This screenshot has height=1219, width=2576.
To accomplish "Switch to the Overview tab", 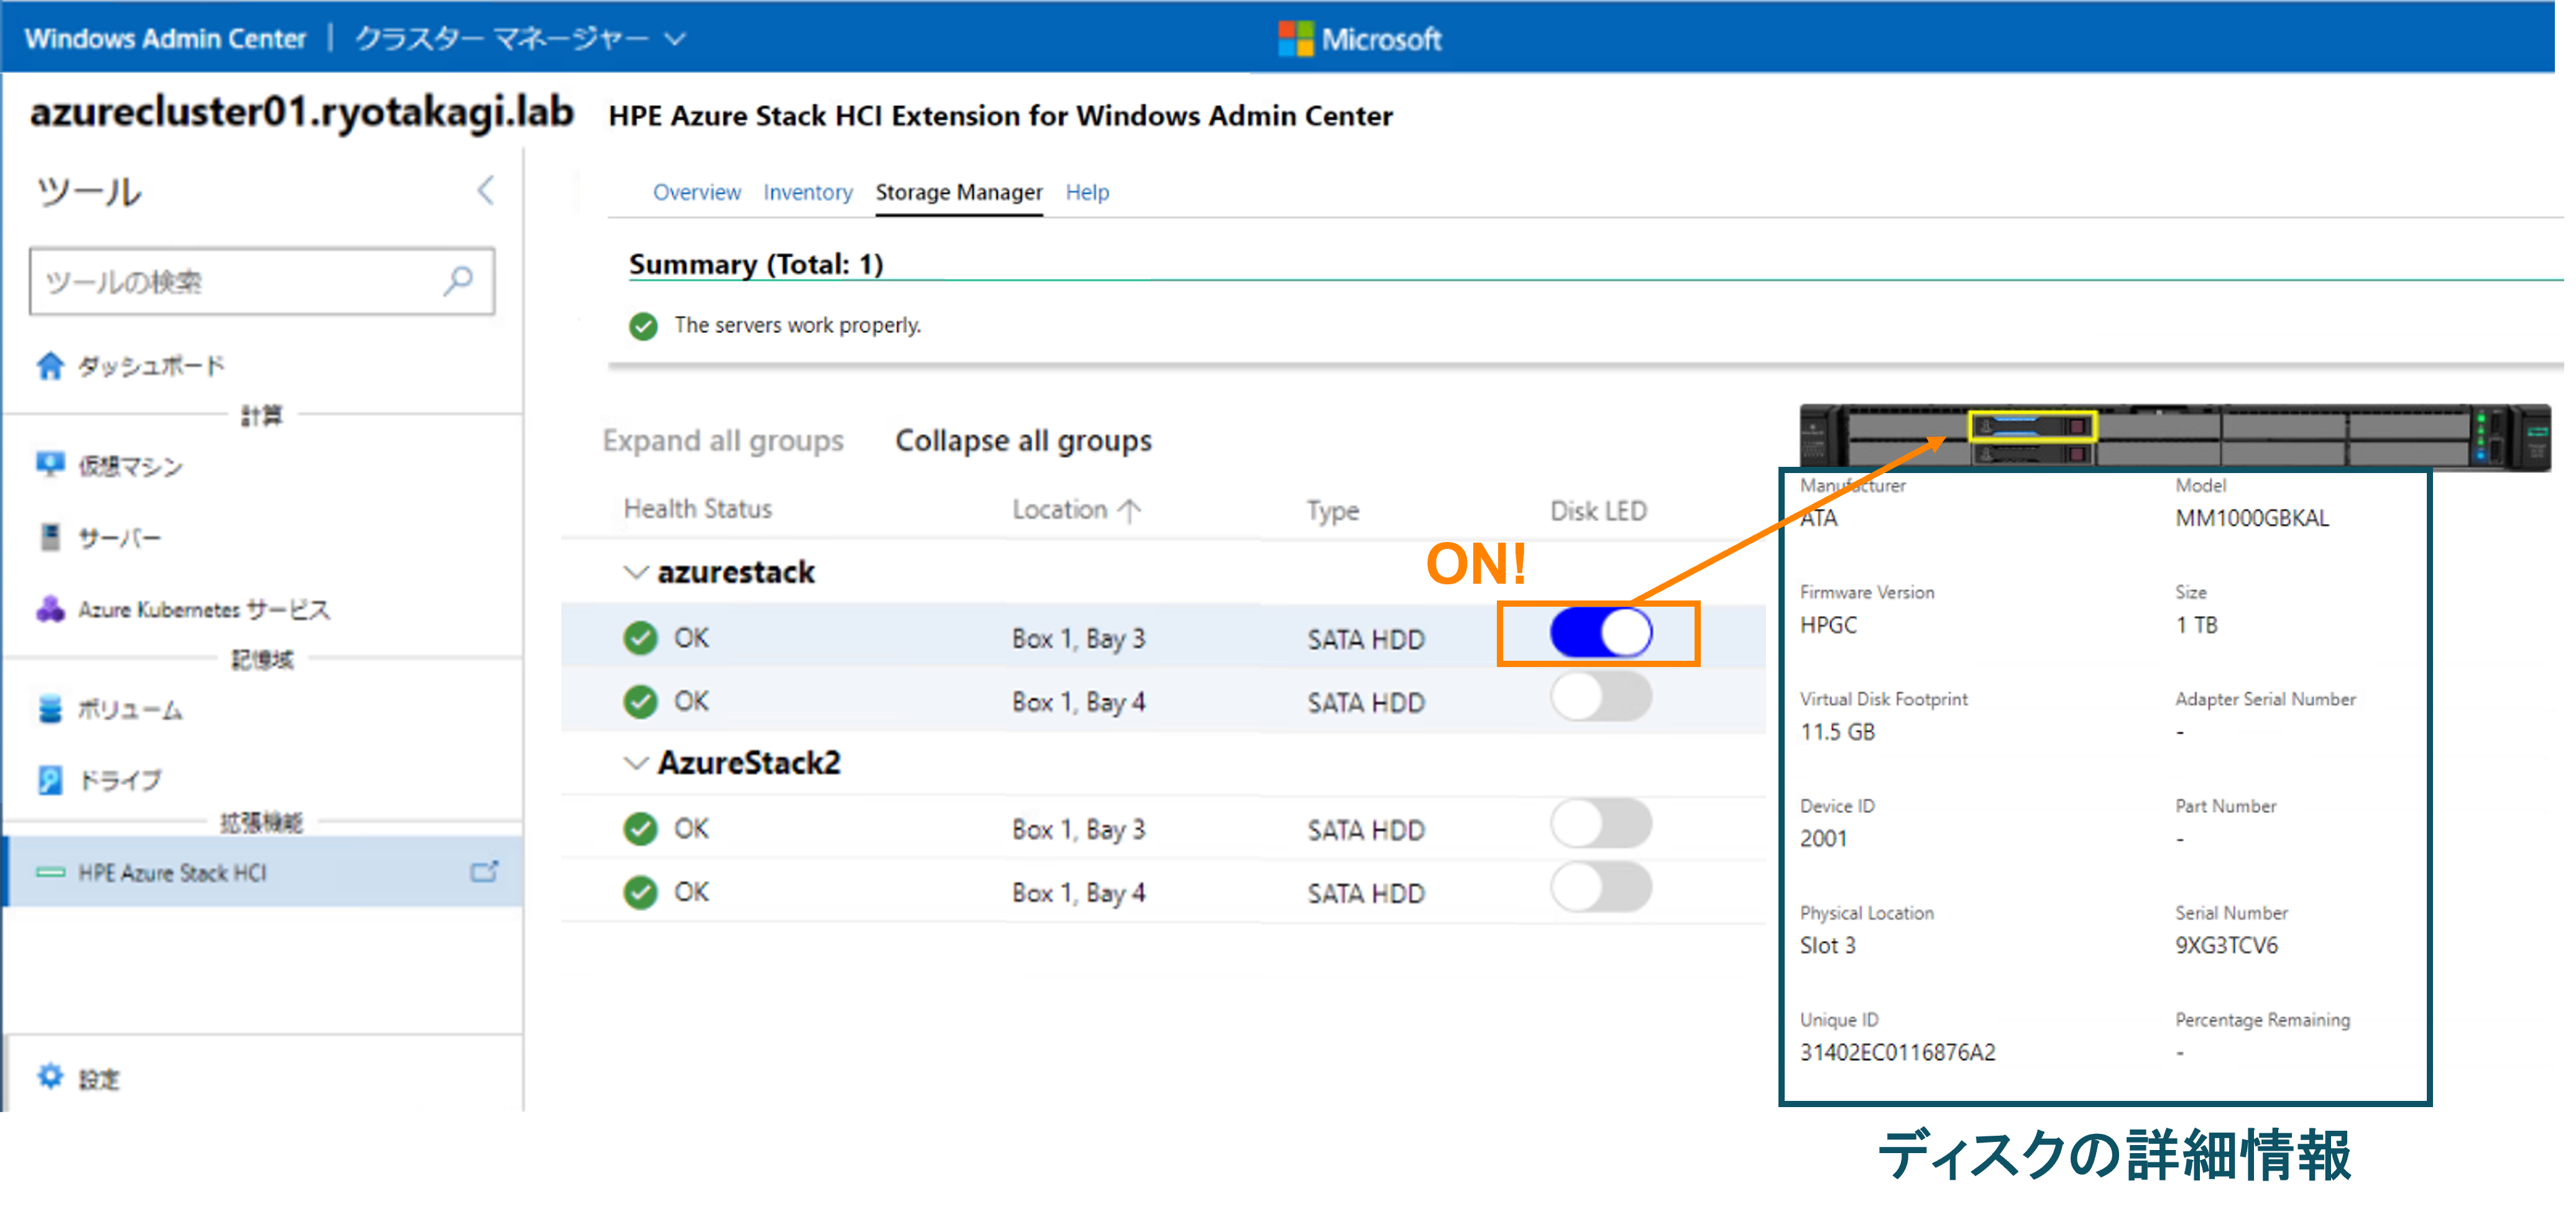I will point(697,192).
